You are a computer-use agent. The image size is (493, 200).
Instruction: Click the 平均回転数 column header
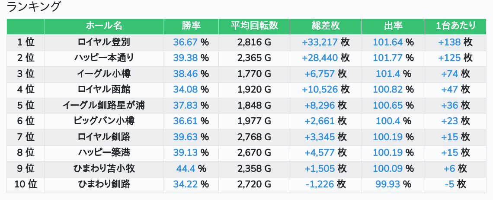tap(254, 26)
